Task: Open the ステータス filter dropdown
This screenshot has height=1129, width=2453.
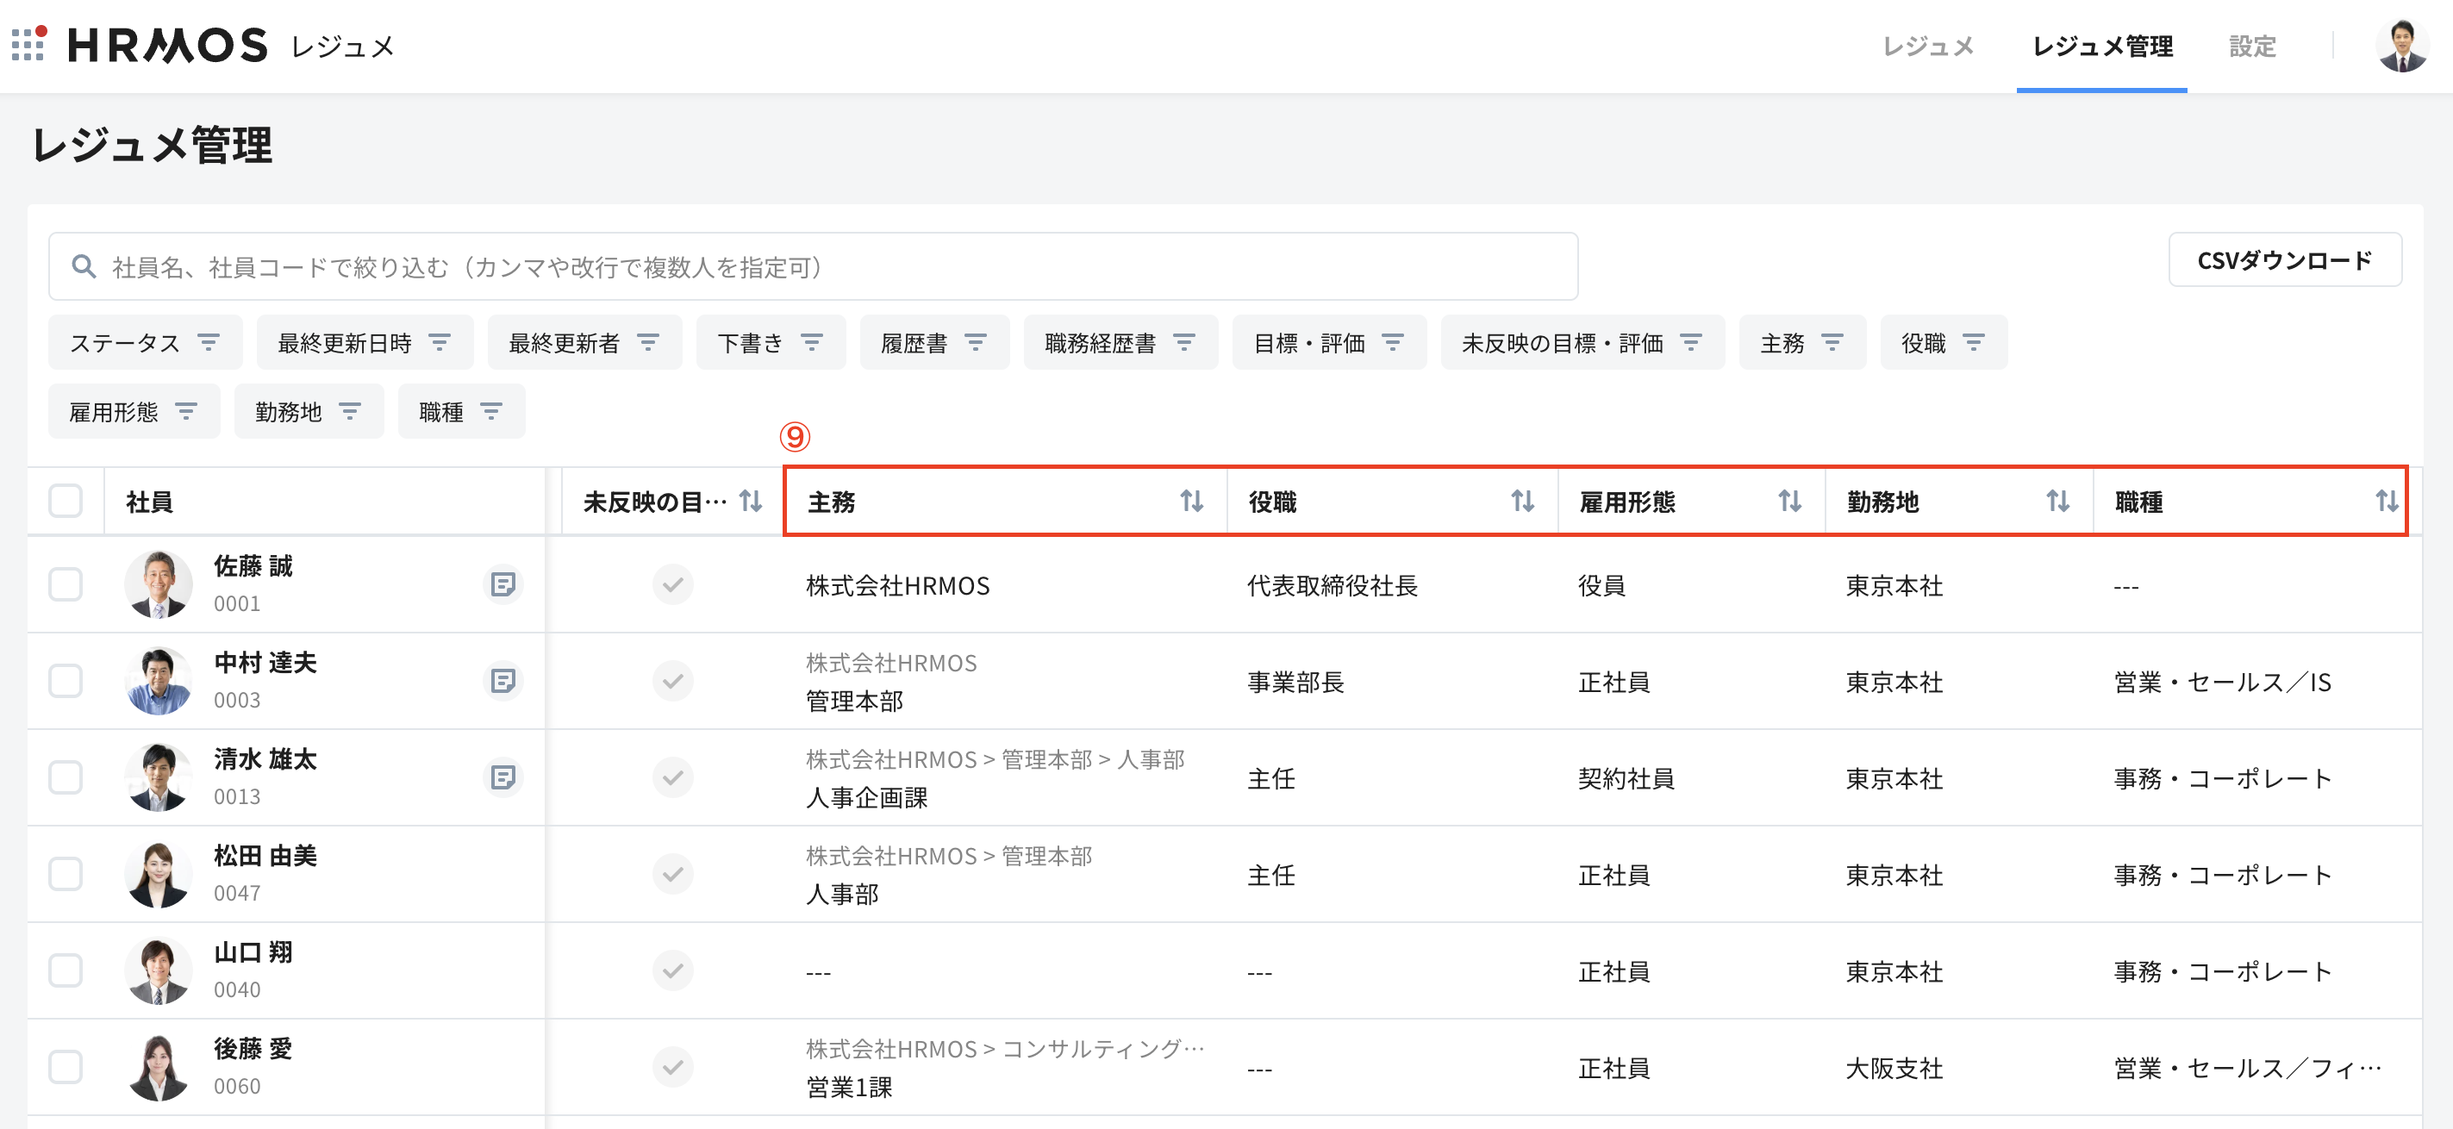Action: tap(145, 343)
